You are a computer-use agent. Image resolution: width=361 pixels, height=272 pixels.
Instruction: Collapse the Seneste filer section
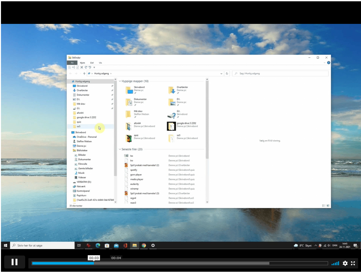pos(120,149)
